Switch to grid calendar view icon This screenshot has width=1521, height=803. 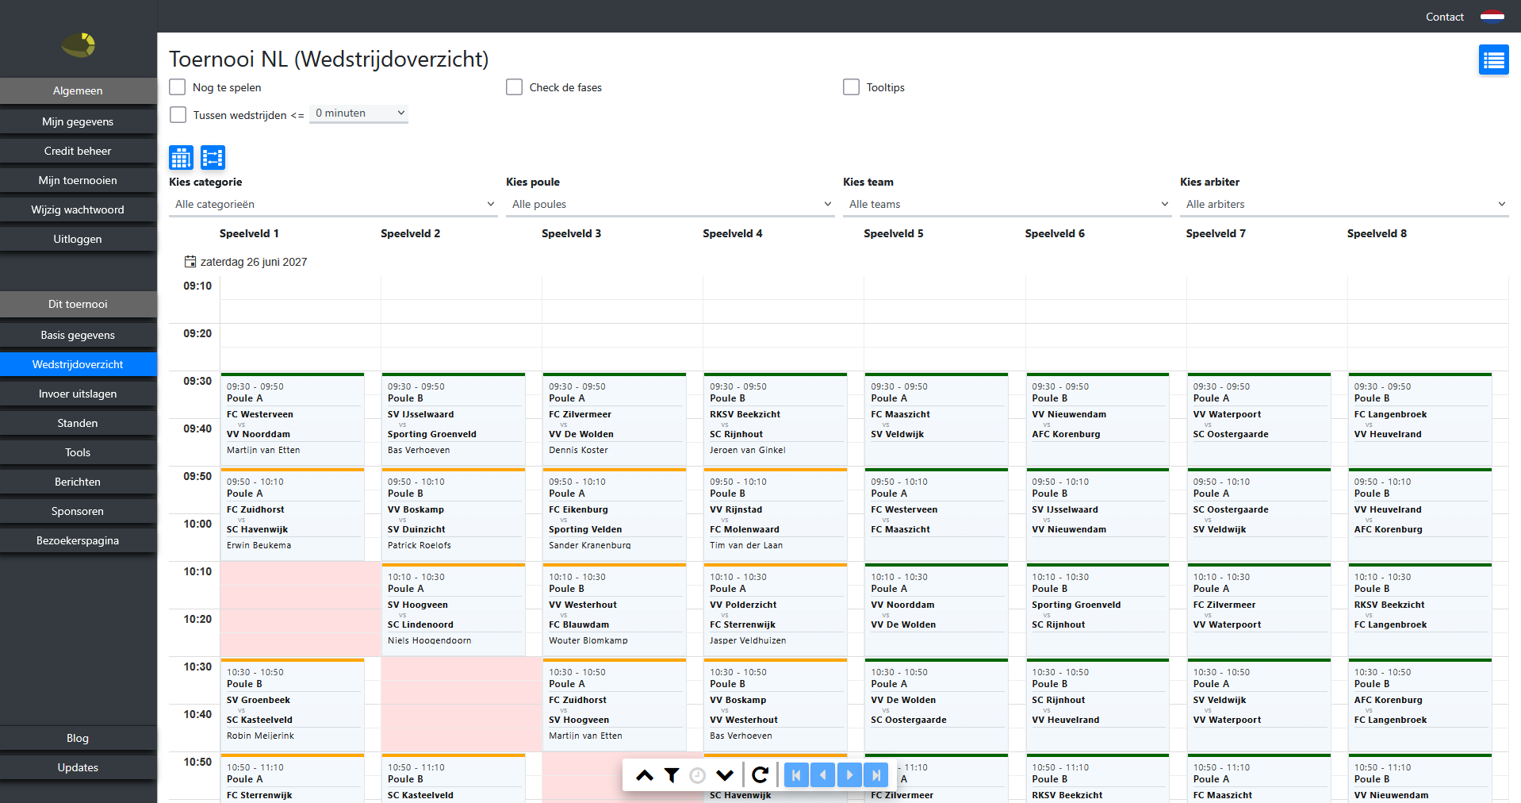[181, 158]
